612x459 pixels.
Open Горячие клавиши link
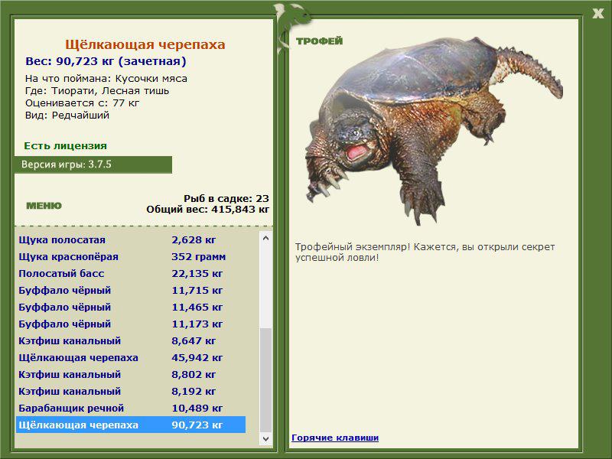[335, 438]
